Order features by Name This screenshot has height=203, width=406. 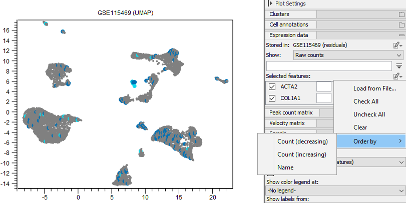click(x=285, y=167)
